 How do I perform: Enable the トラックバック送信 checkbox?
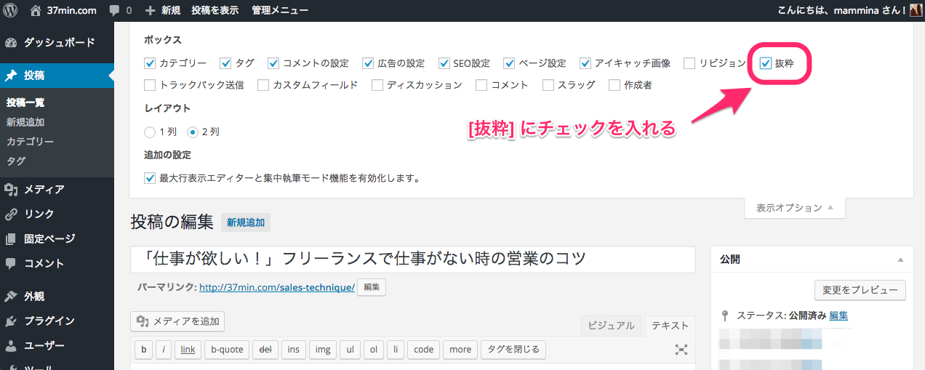150,85
